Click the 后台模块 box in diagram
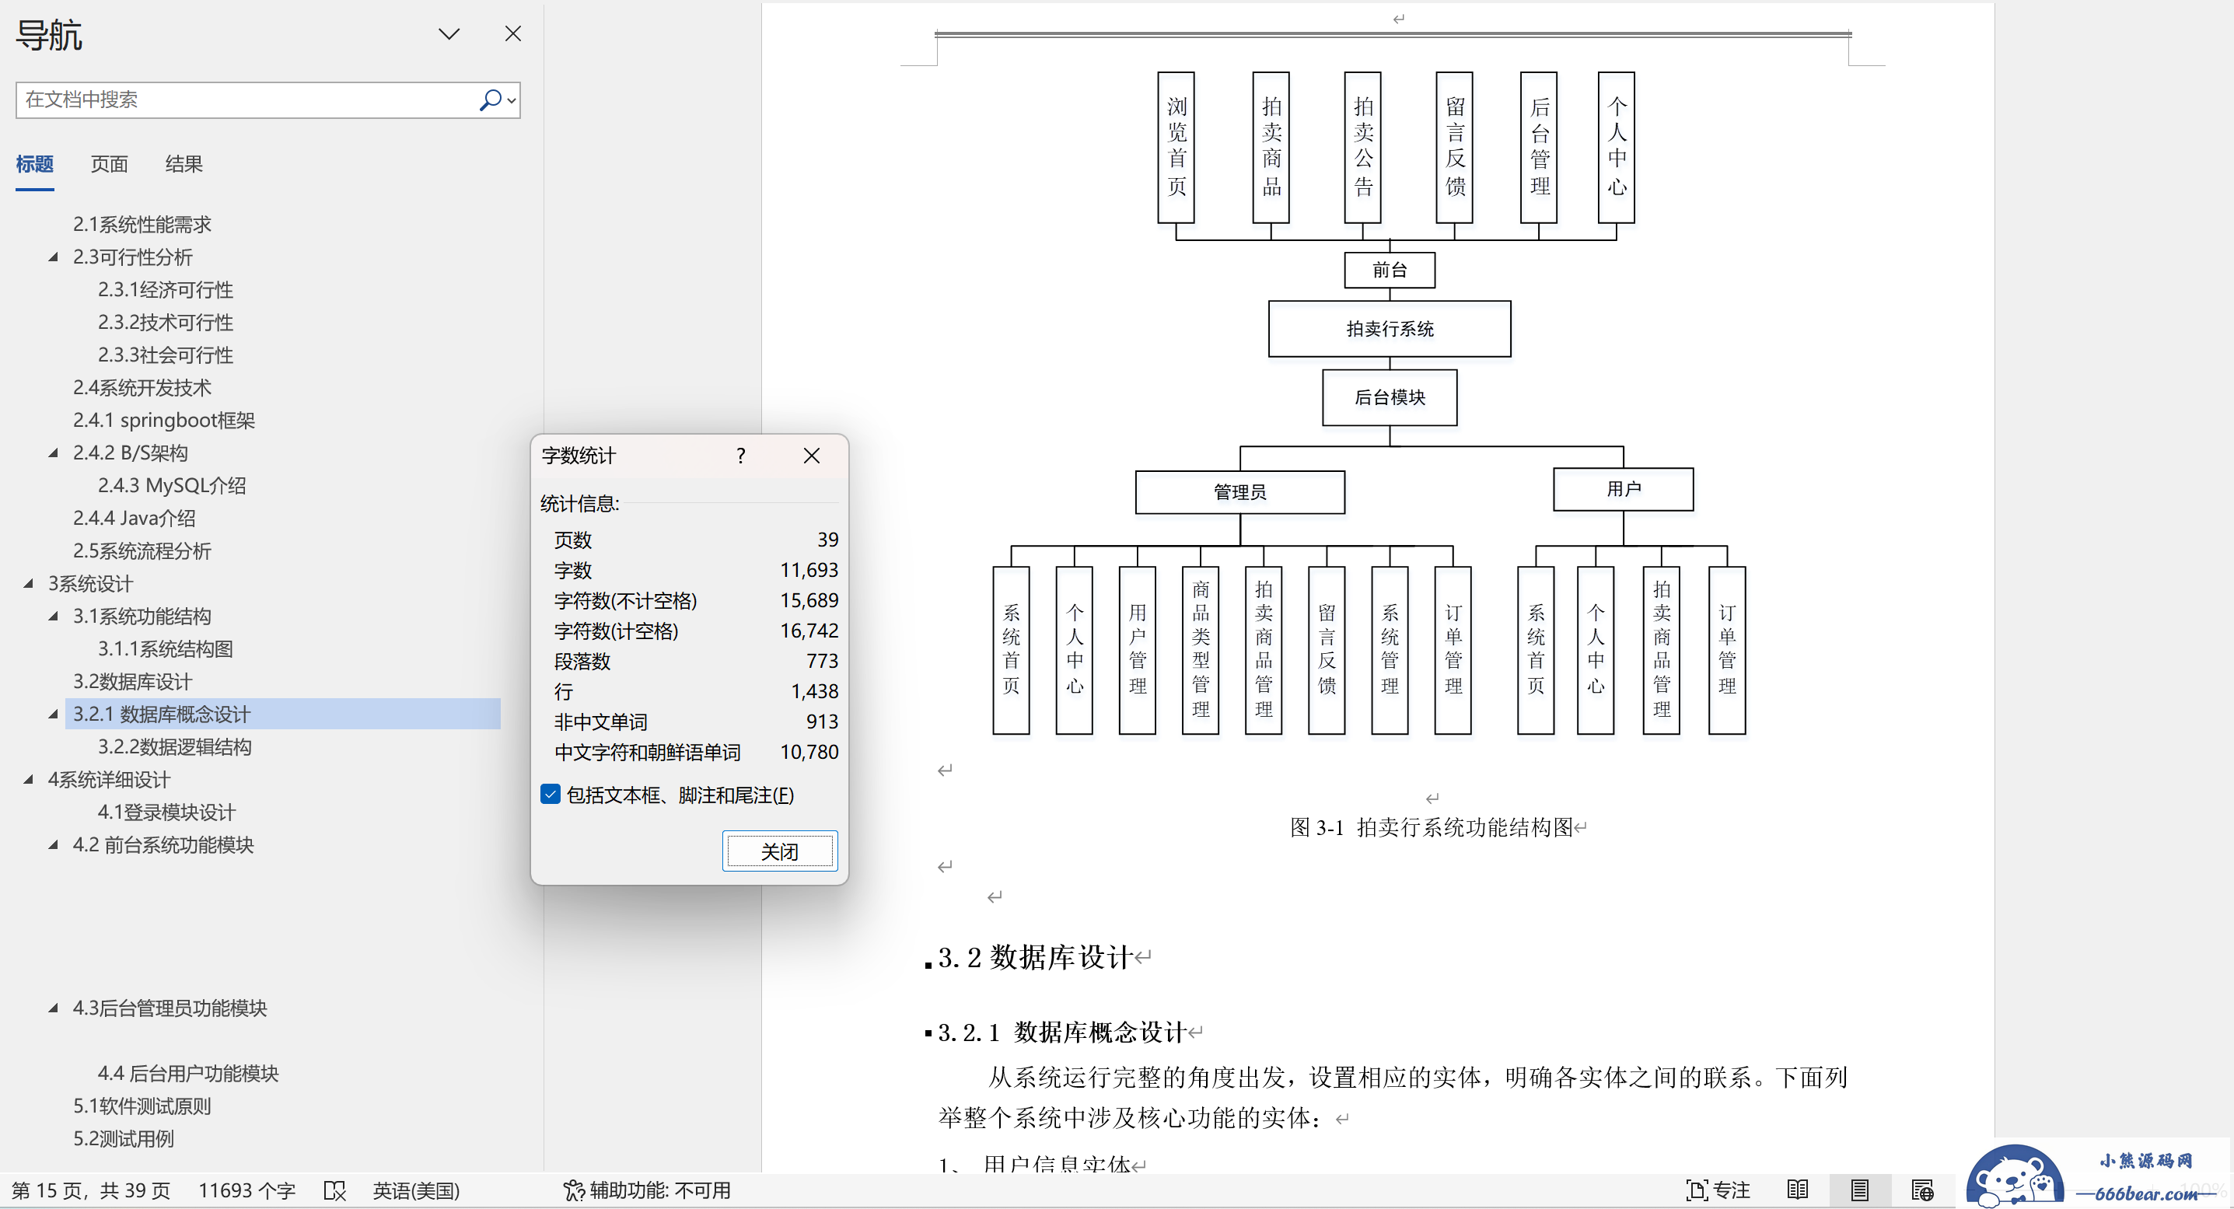Screen dimensions: 2234x1209 [1390, 397]
